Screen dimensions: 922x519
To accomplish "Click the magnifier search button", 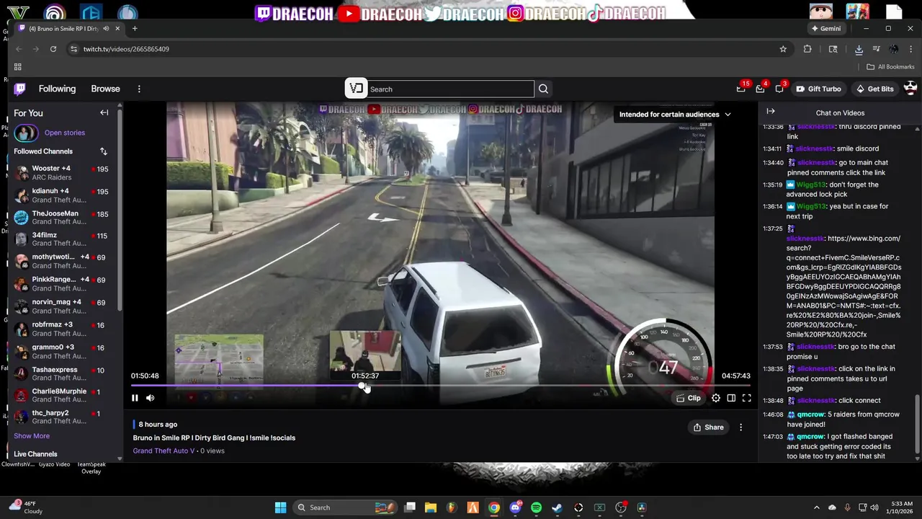I will click(x=543, y=89).
